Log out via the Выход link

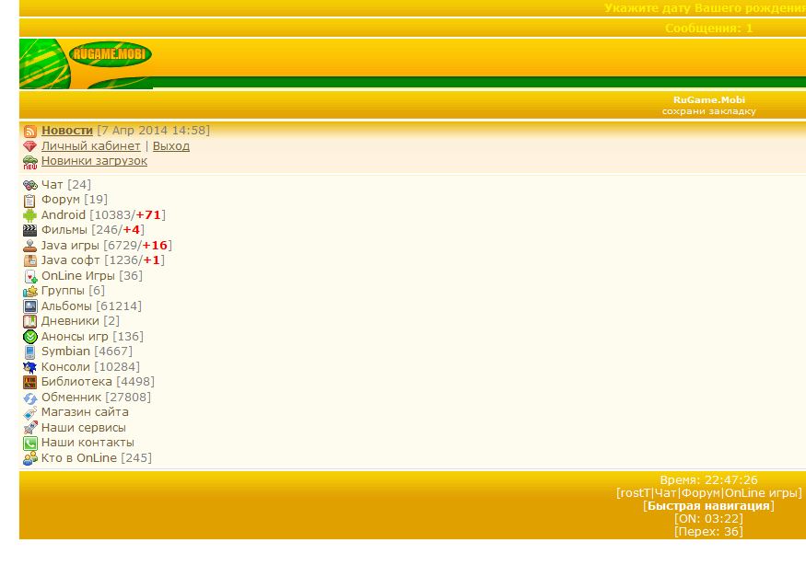coord(171,146)
